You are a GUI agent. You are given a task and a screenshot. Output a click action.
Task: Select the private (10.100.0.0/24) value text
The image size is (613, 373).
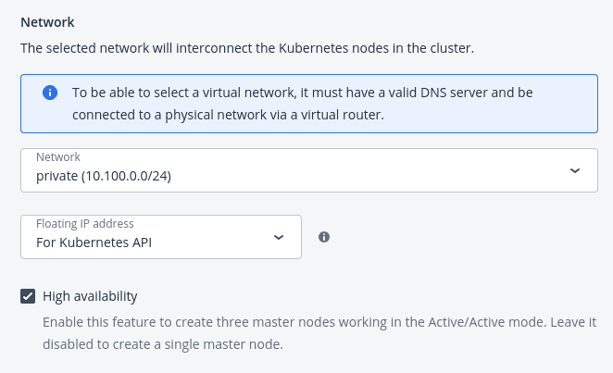[x=104, y=176]
